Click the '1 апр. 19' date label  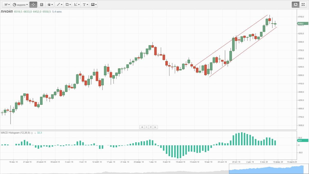[153, 162]
